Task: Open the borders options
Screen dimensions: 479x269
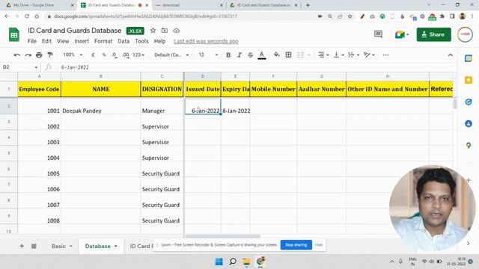Action: [288, 55]
